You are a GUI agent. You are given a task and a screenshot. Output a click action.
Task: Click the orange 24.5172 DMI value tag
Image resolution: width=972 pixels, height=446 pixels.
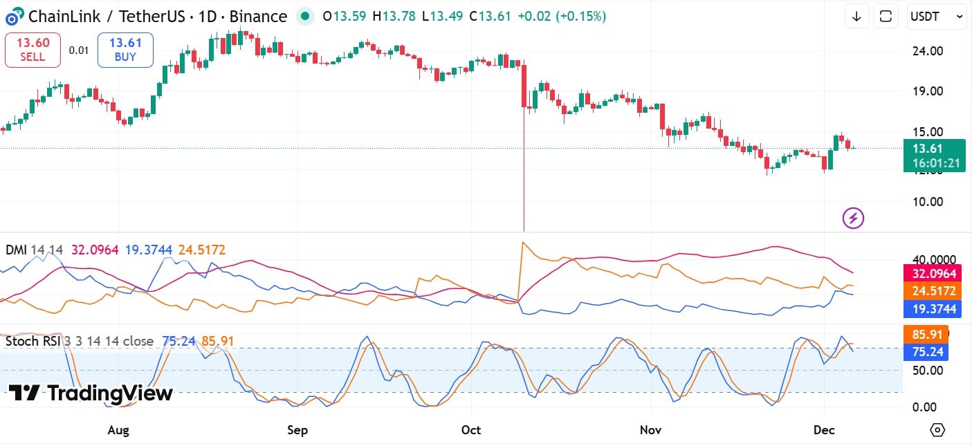[934, 291]
